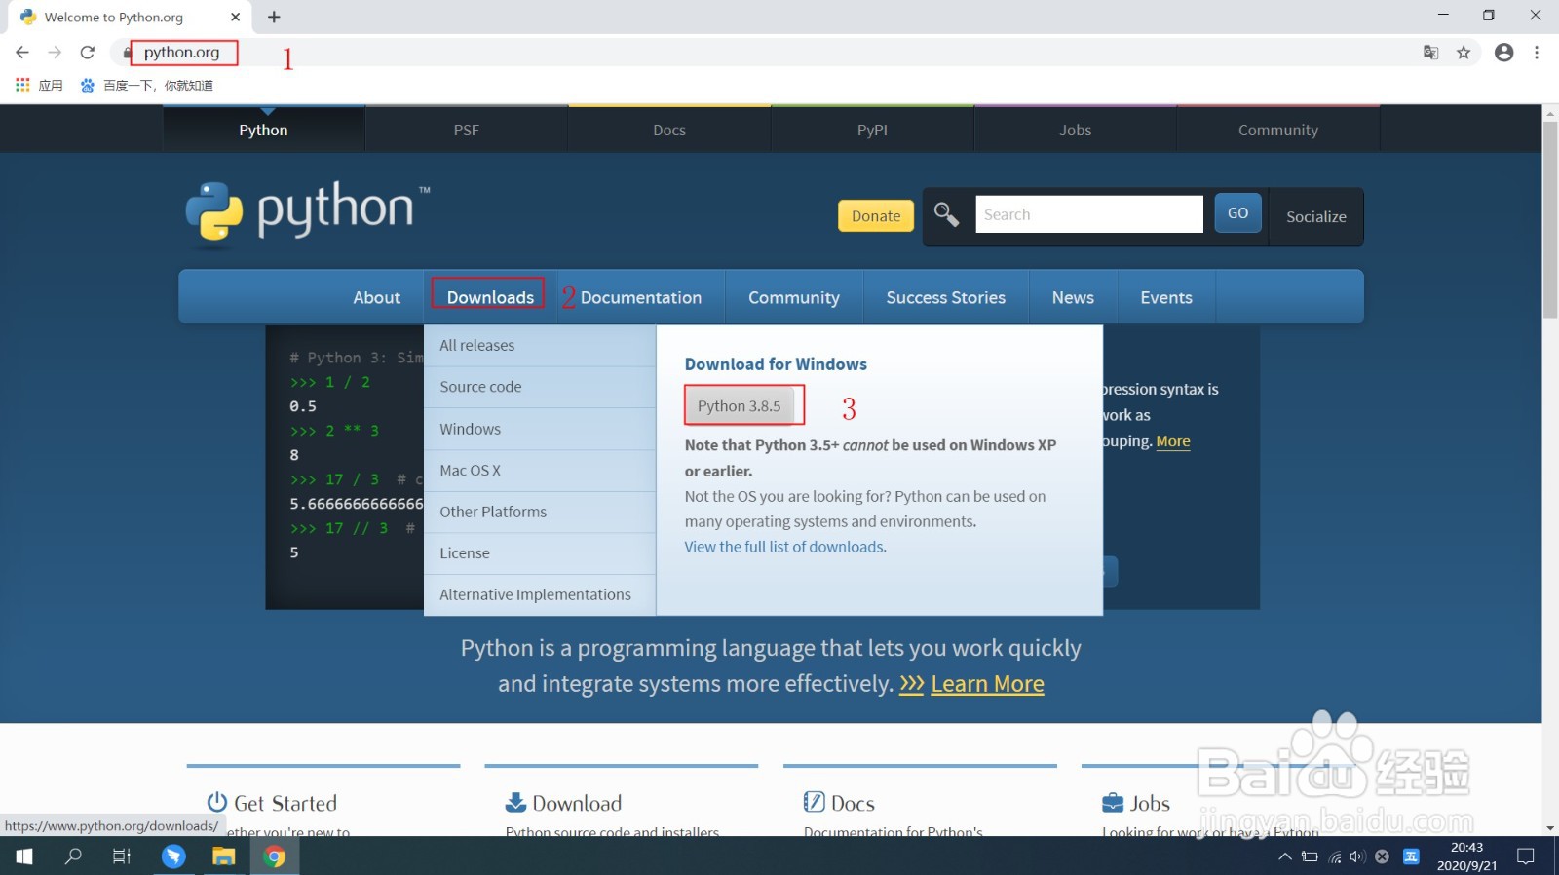1559x875 pixels.
Task: Open File Explorer from taskbar
Action: tap(224, 856)
